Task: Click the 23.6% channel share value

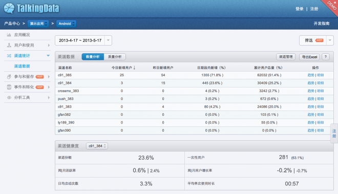Action: (x=146, y=158)
